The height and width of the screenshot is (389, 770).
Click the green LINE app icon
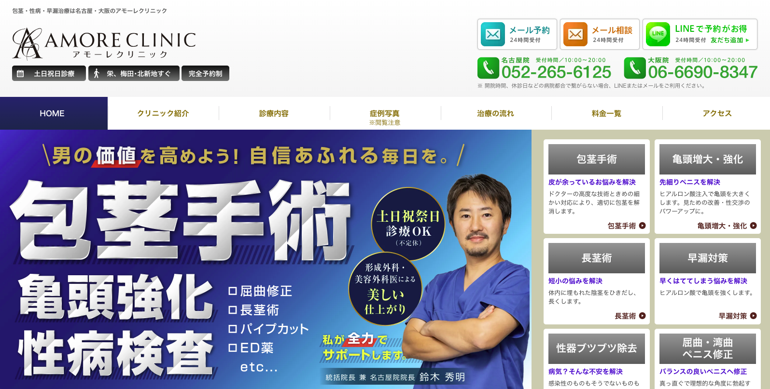[x=658, y=34]
